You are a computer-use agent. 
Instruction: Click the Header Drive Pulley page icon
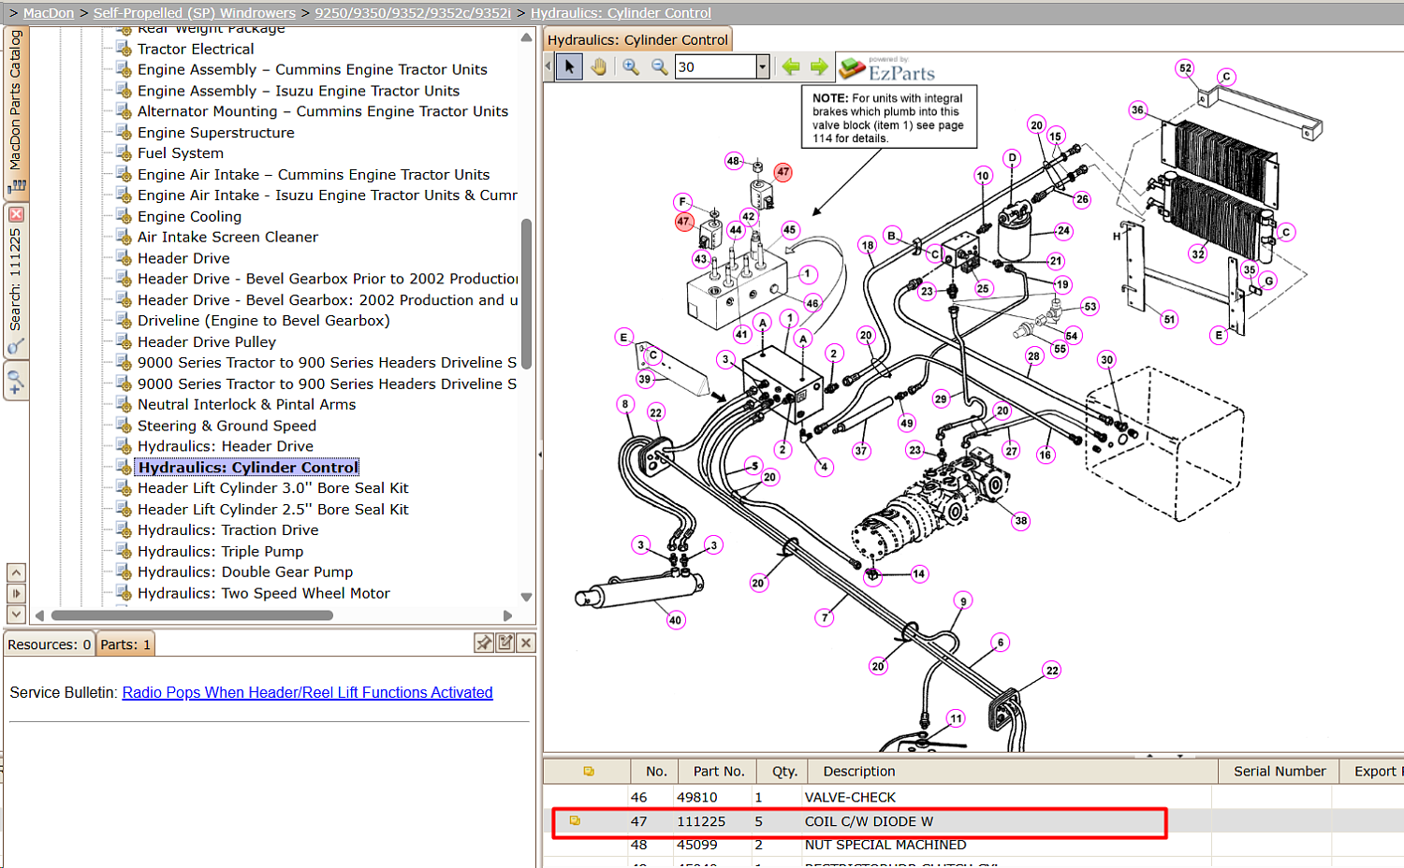pyautogui.click(x=124, y=341)
